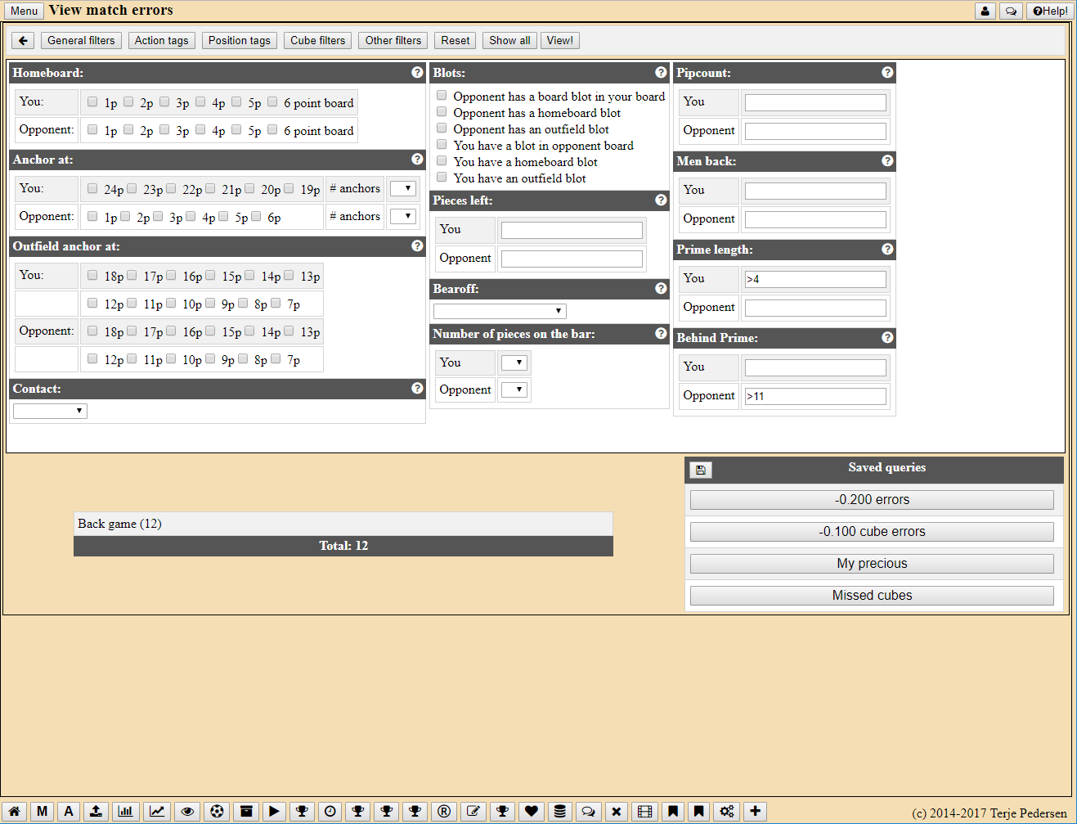Open the Opponent '# anchors' dropdown
Viewport: 1077px width, 824px height.
[403, 217]
